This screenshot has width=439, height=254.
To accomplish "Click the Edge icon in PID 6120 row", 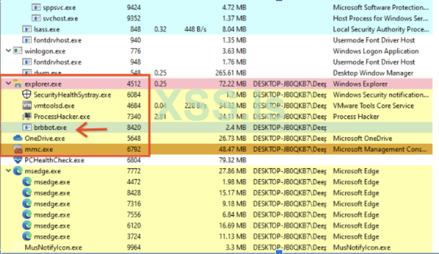I will point(27,226).
